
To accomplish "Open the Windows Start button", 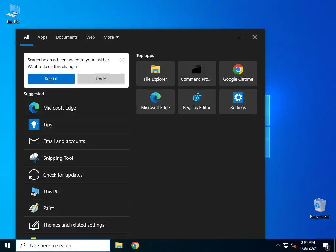I will pos(8,245).
